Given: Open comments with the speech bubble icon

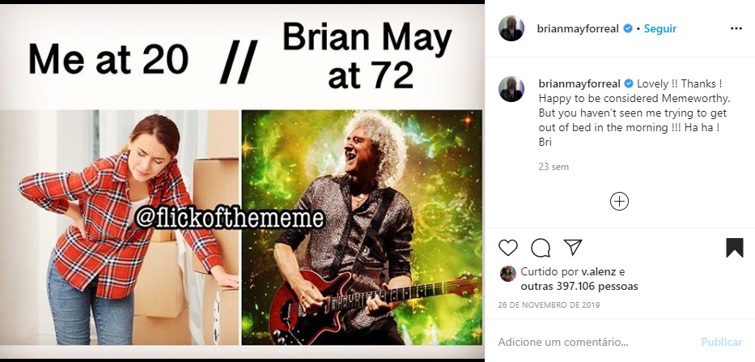Looking at the screenshot, I should [541, 248].
